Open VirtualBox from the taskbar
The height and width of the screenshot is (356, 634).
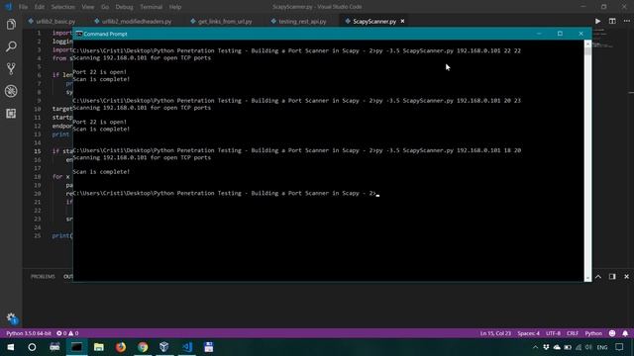[164, 347]
